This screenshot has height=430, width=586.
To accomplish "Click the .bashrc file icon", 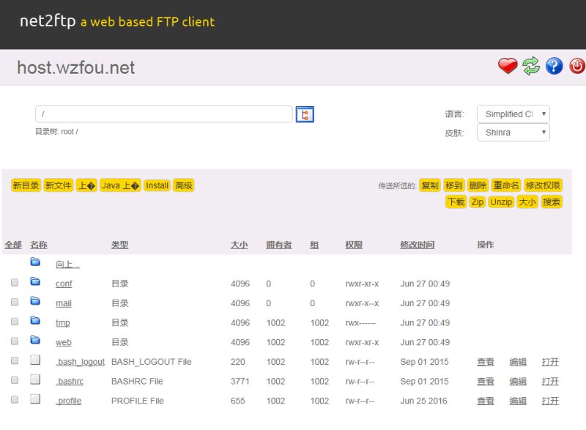I will coord(35,379).
